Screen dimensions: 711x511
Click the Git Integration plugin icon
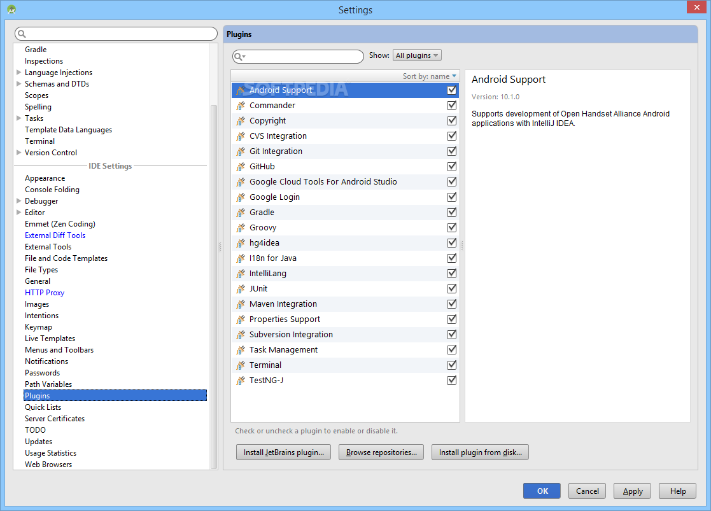pos(241,151)
